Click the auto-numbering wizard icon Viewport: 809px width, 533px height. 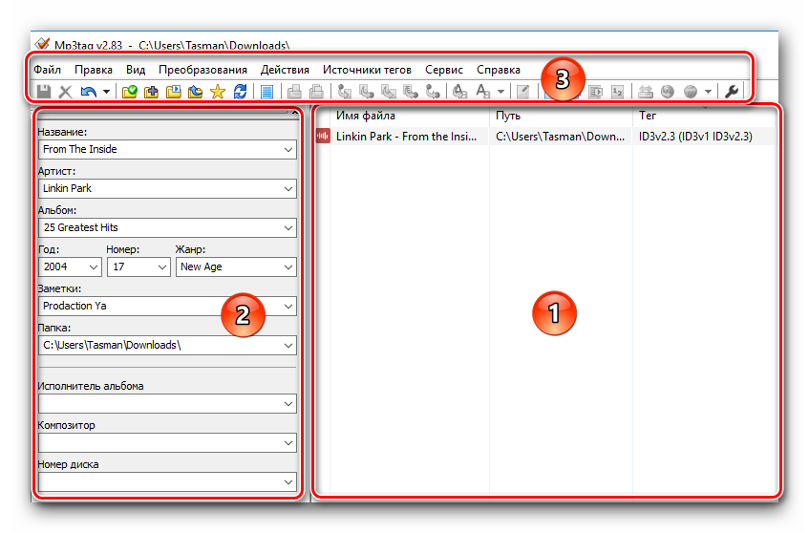pos(617,92)
